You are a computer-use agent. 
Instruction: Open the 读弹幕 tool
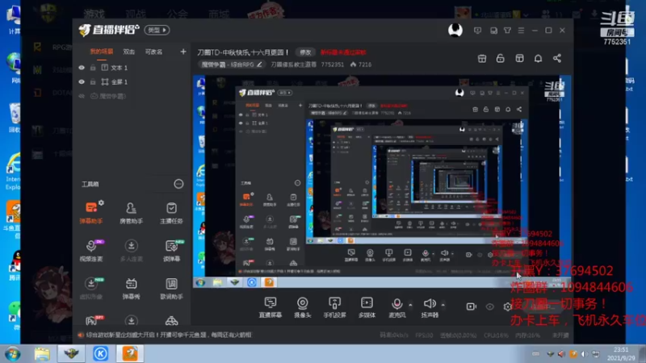coord(171,250)
